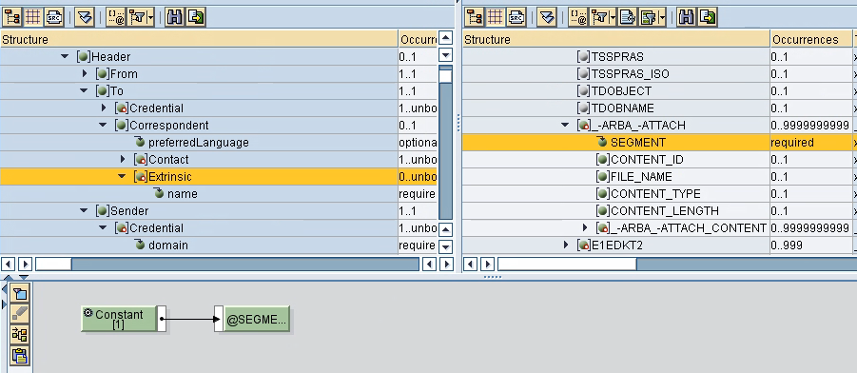Click the @SEGME... target field box
The height and width of the screenshot is (373, 857).
pyautogui.click(x=256, y=320)
